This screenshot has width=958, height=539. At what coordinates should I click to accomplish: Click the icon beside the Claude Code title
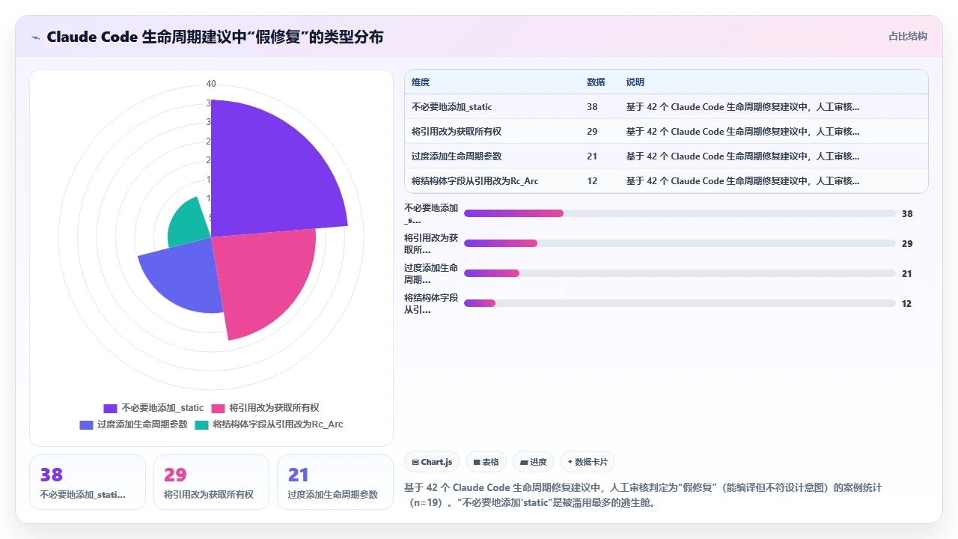36,37
